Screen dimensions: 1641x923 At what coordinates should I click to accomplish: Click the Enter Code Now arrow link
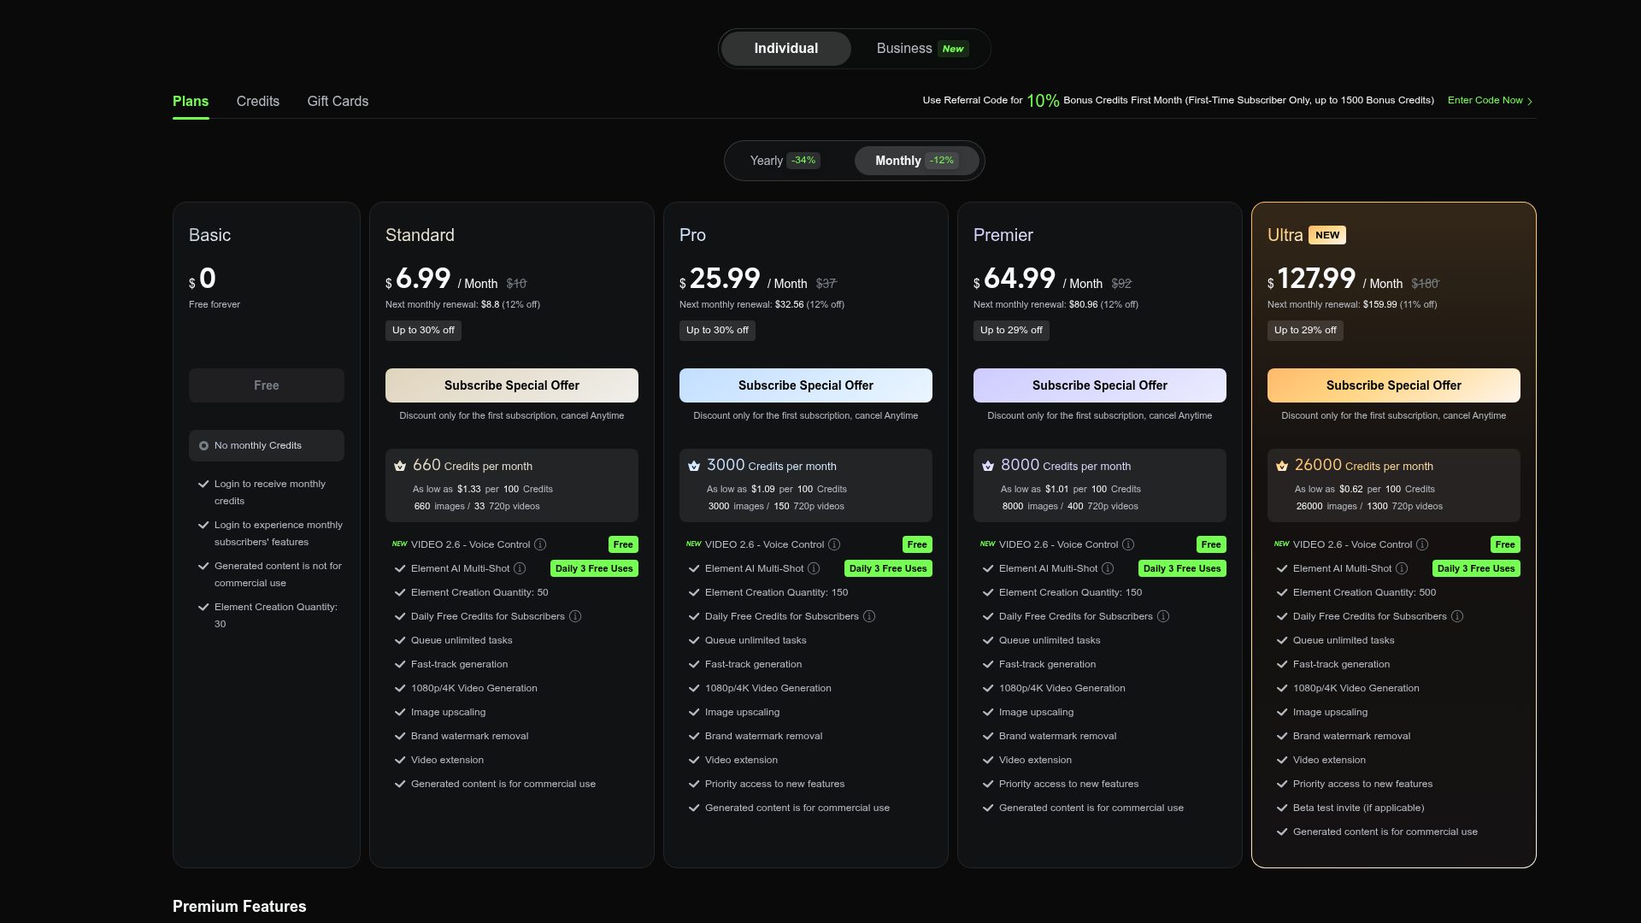pos(1490,101)
